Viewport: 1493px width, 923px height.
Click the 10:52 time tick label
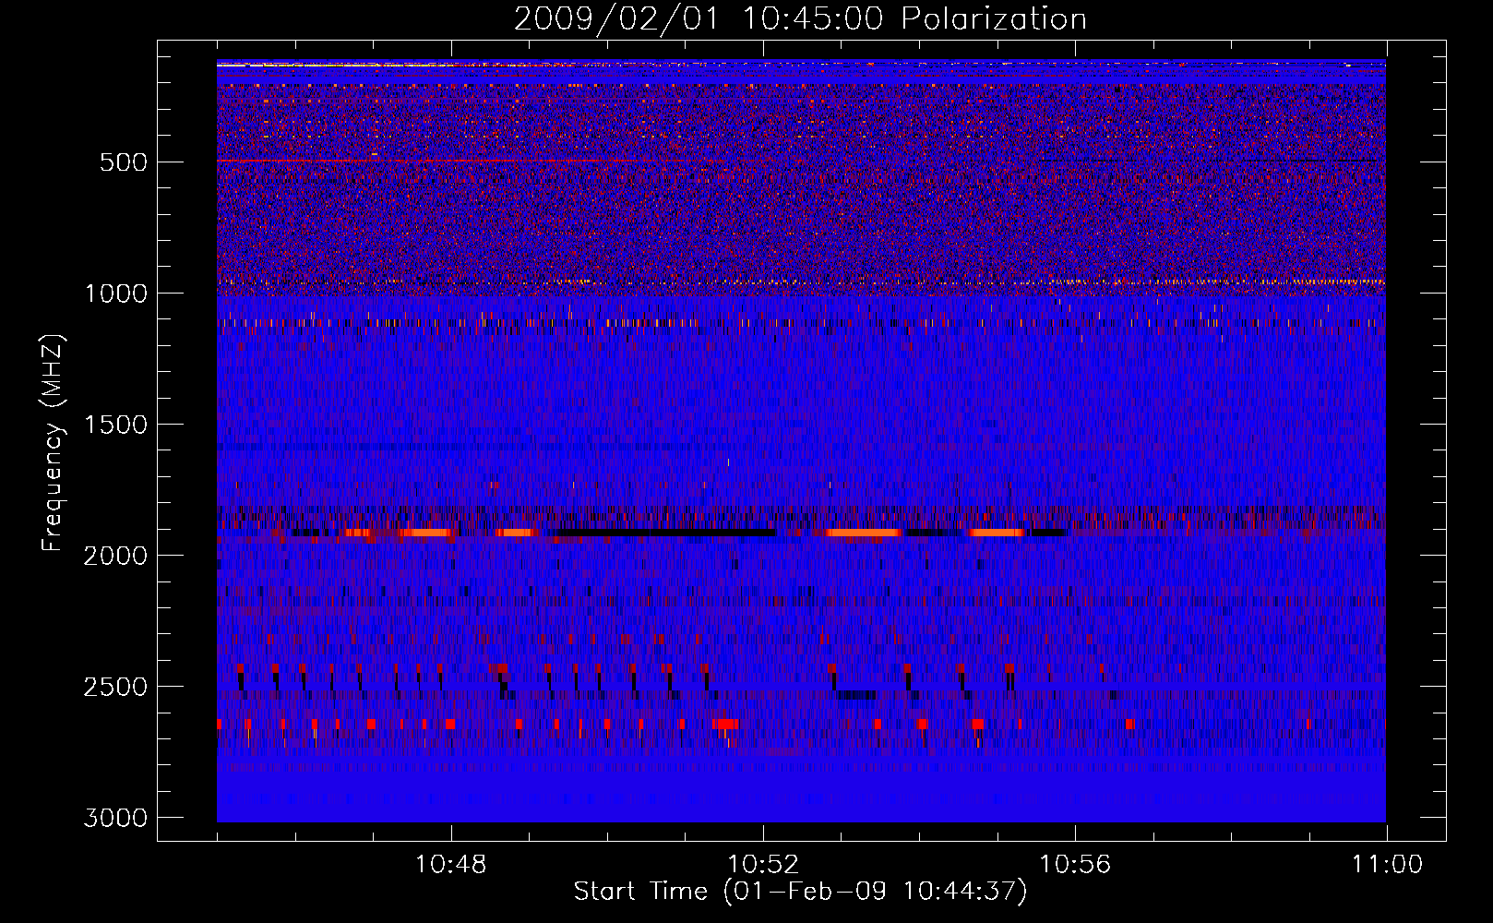[763, 865]
